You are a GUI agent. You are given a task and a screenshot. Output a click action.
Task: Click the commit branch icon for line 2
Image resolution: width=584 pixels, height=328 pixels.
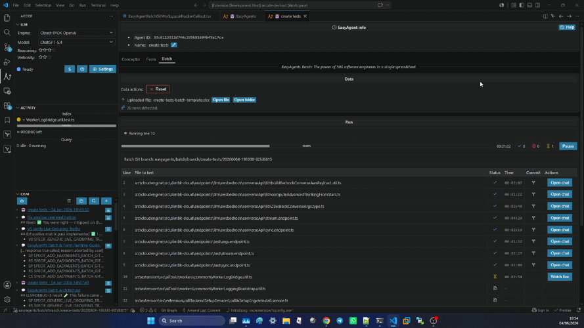coord(533,182)
